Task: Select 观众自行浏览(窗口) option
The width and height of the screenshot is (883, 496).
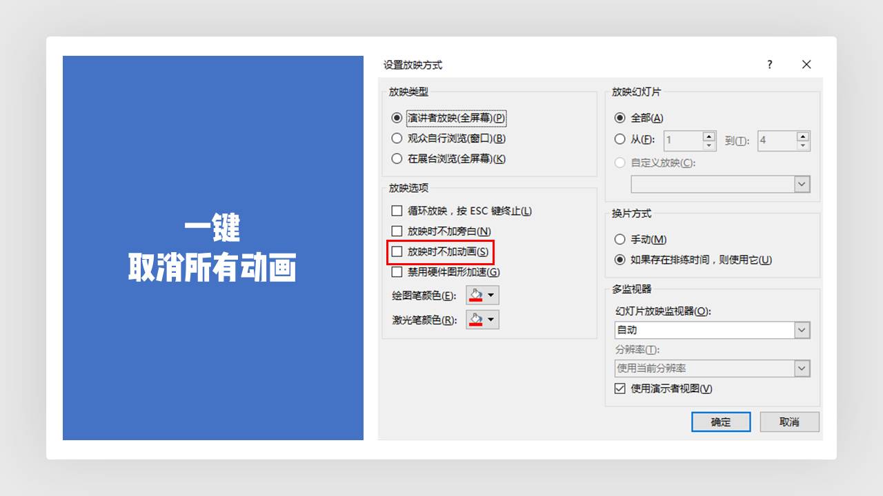Action: tap(397, 138)
